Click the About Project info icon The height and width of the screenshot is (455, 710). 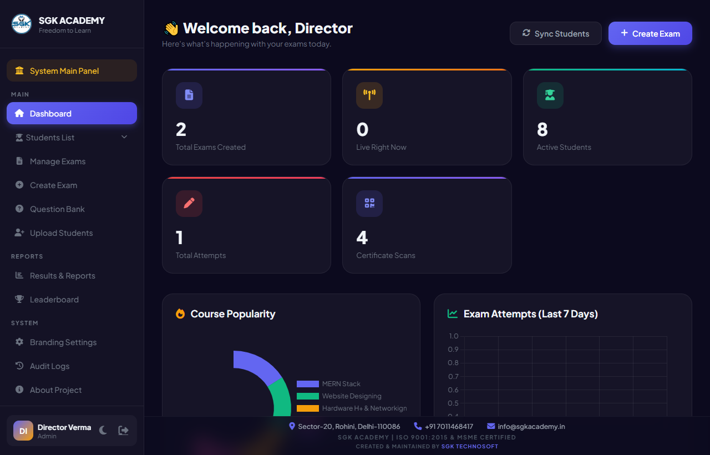pos(19,390)
